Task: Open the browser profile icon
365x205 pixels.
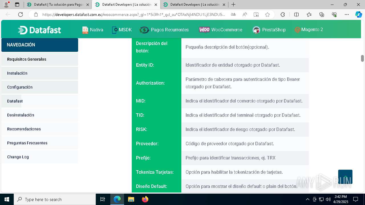Action: [x=6, y=5]
